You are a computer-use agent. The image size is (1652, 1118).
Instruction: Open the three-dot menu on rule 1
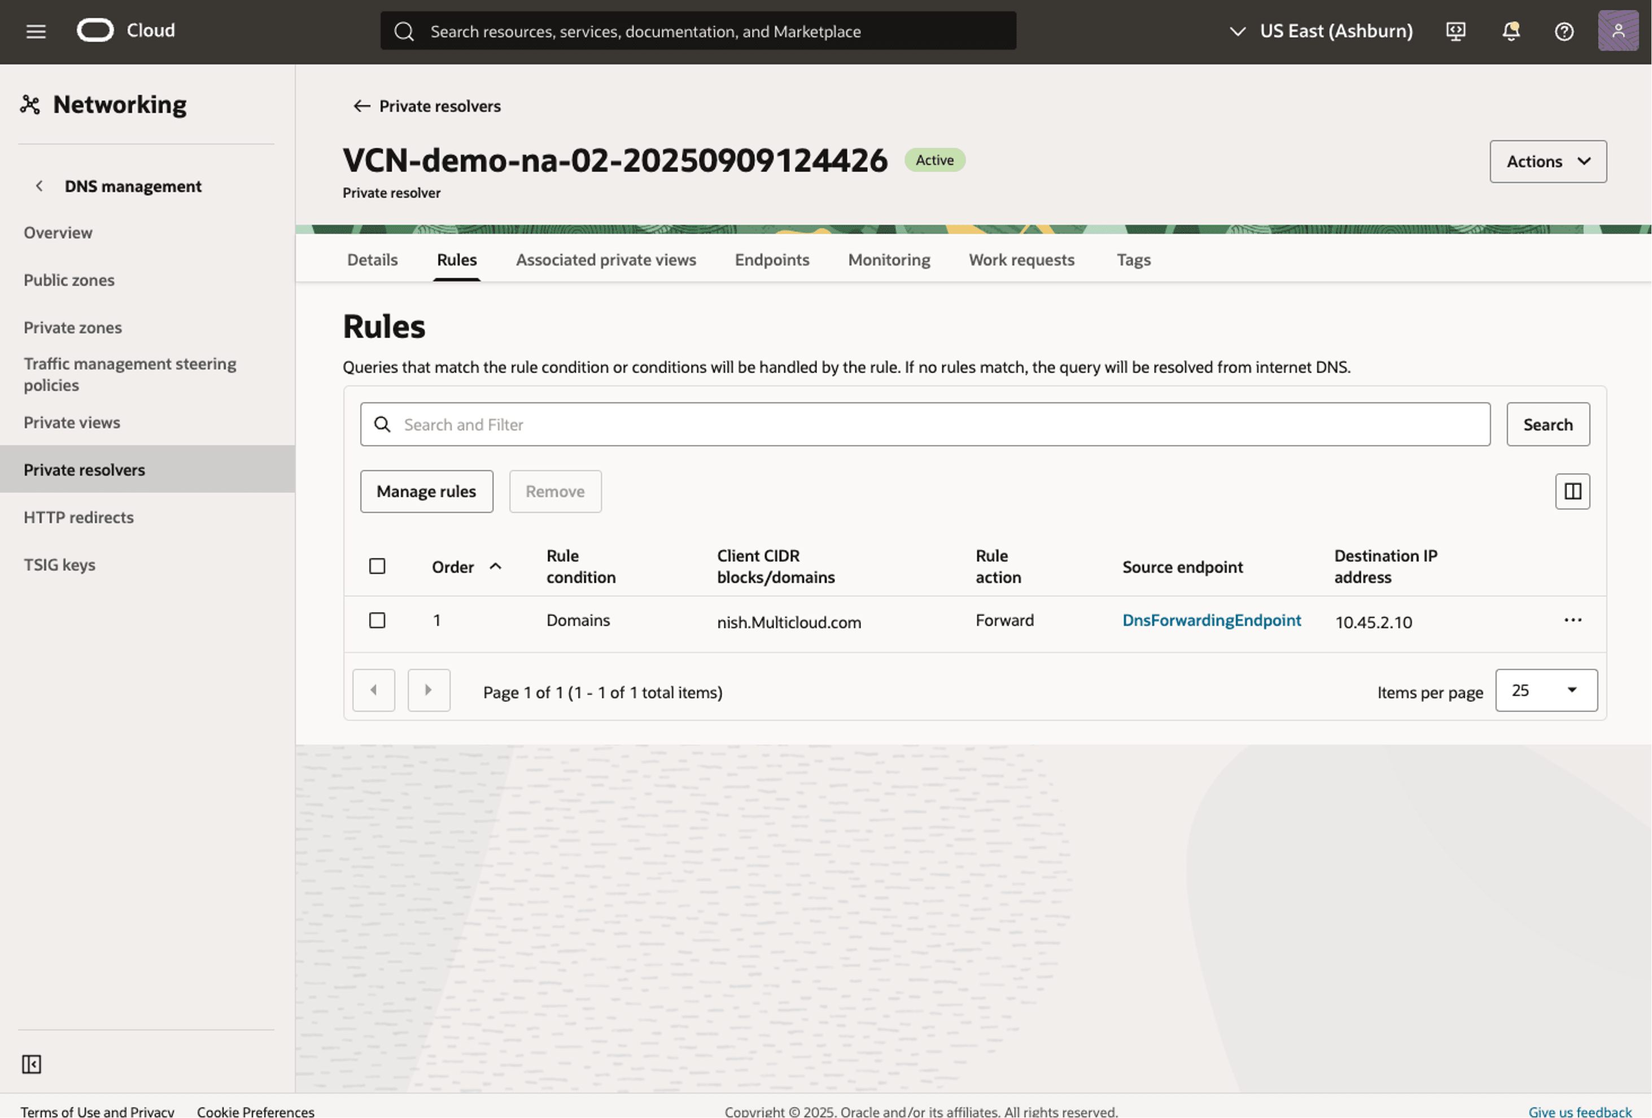(x=1572, y=620)
